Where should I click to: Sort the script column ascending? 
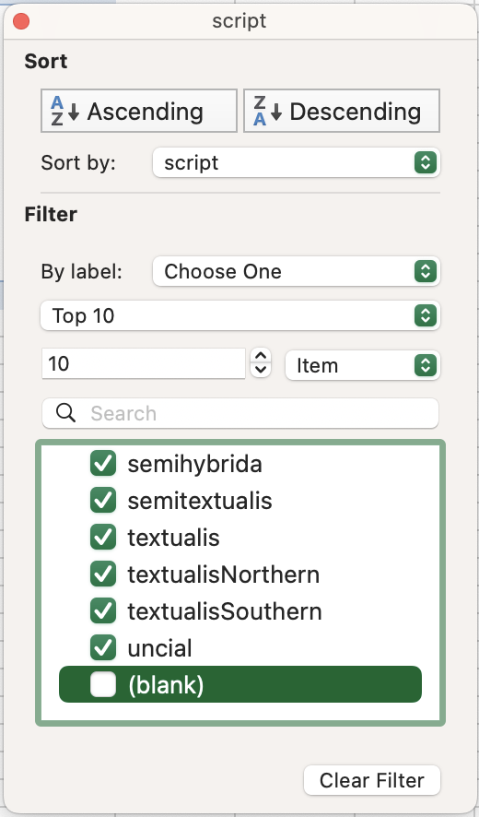click(139, 111)
